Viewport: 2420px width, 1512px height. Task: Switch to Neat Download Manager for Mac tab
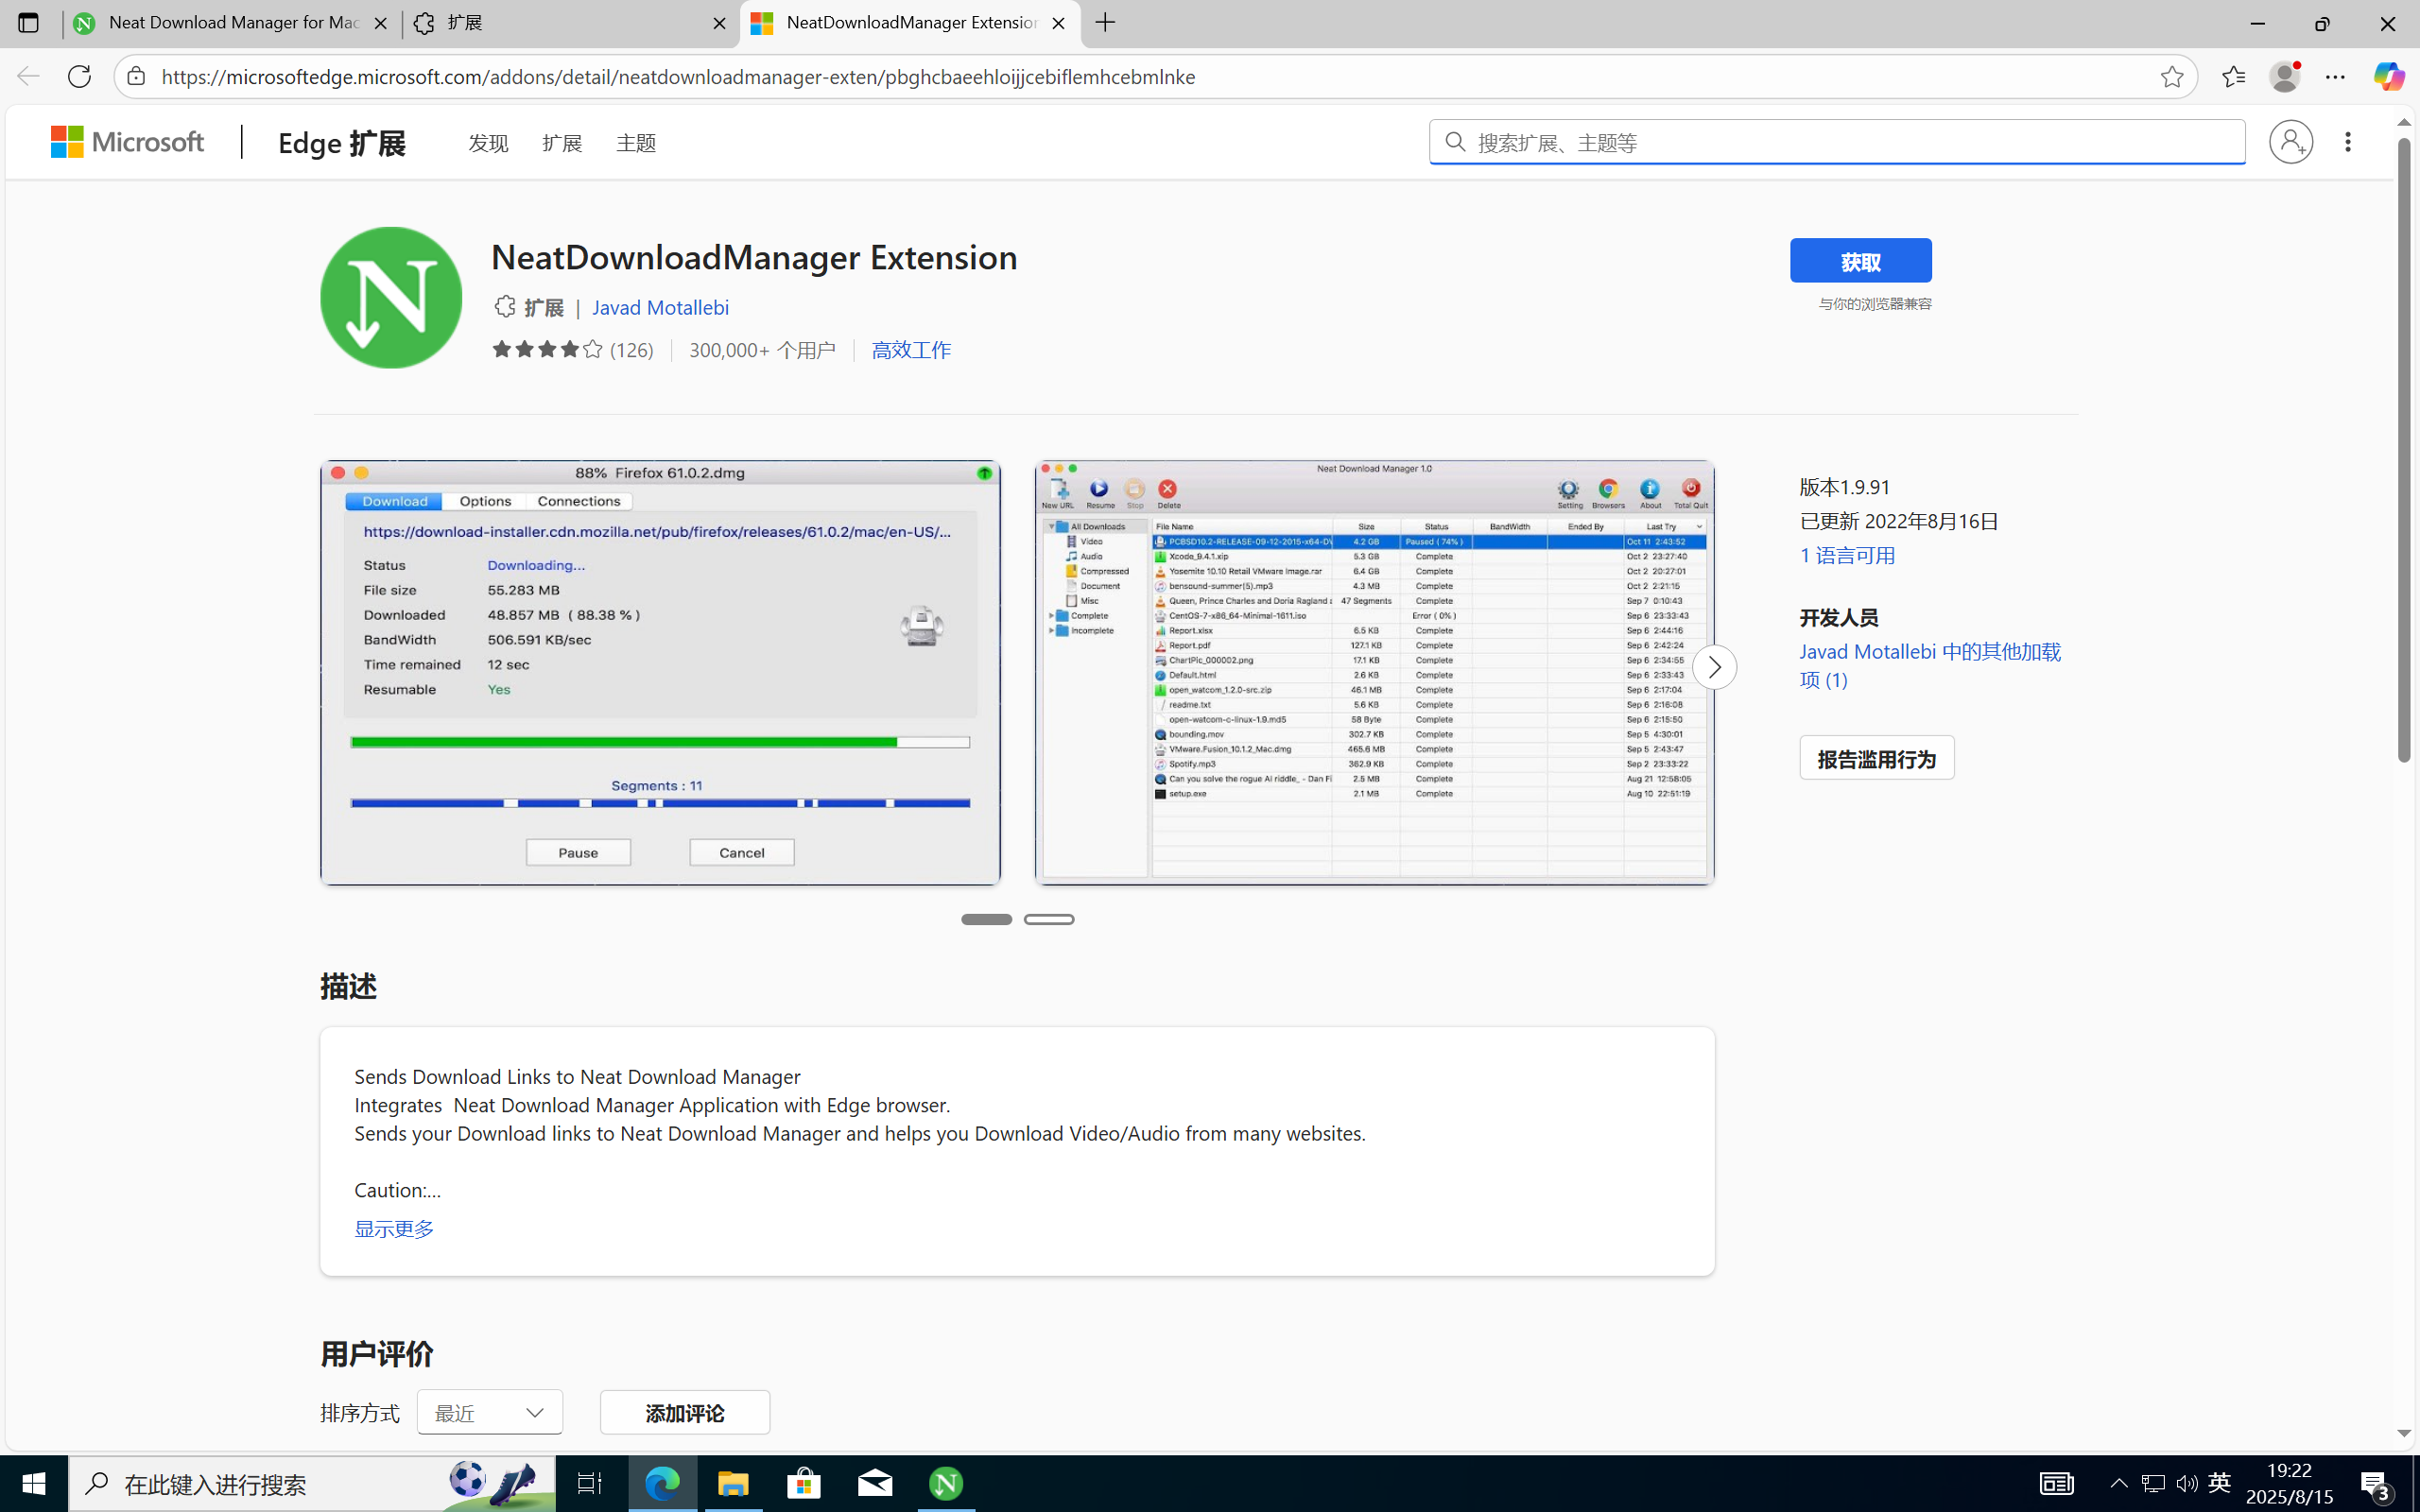pyautogui.click(x=232, y=23)
